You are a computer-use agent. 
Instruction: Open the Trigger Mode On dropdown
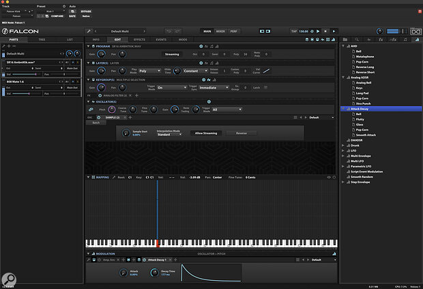click(172, 88)
